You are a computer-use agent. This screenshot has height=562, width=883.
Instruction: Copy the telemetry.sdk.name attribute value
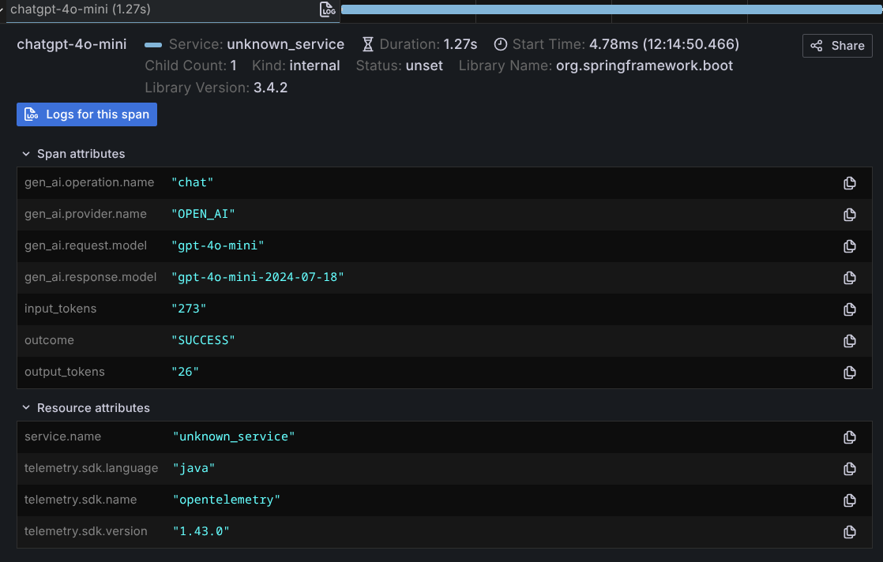(x=849, y=500)
